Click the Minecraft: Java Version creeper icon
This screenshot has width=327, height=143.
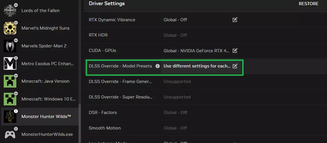click(10, 81)
